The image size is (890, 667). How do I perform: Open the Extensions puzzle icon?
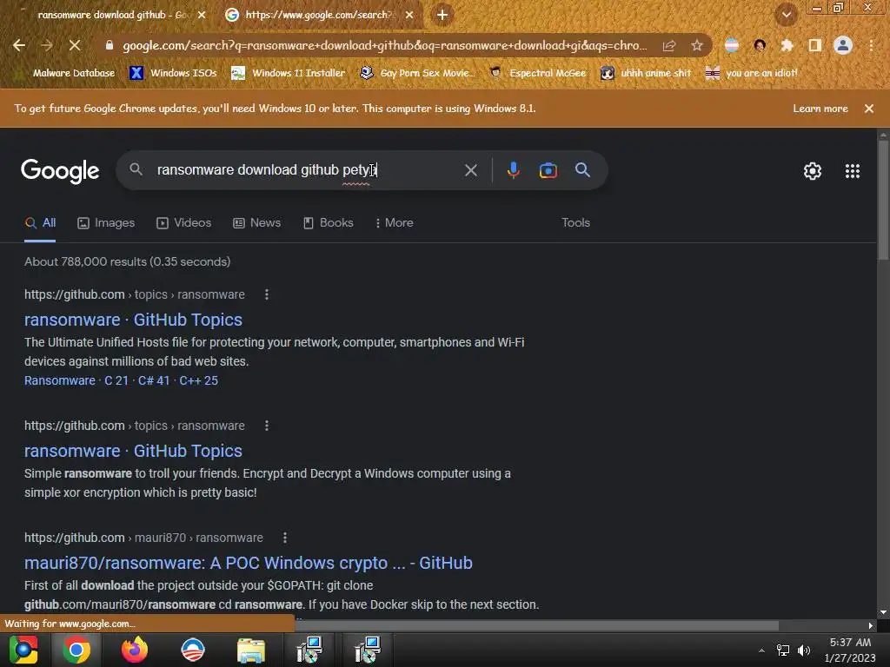(x=787, y=45)
